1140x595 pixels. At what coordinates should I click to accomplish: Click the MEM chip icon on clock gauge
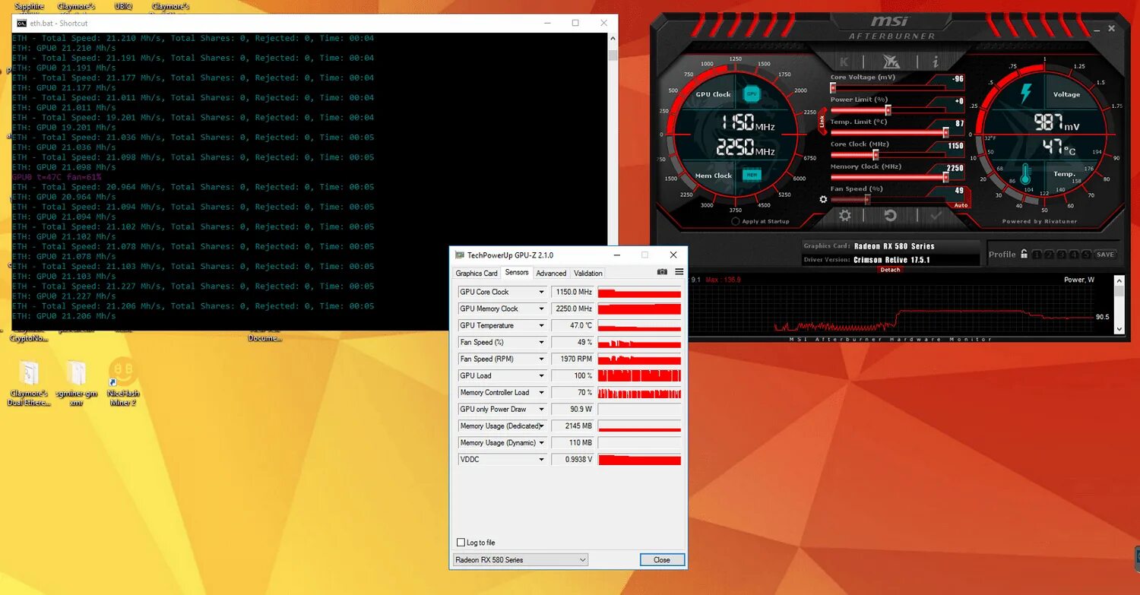(x=752, y=175)
